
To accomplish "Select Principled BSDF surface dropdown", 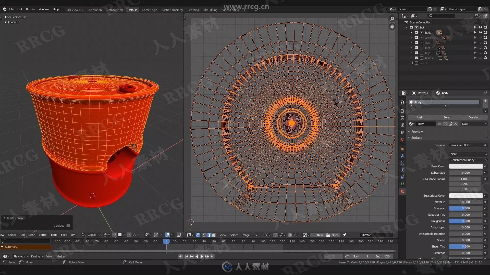I will click(x=466, y=145).
